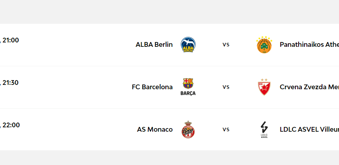Click the ALBA Berlin team logo
This screenshot has width=339, height=165.
tap(188, 45)
